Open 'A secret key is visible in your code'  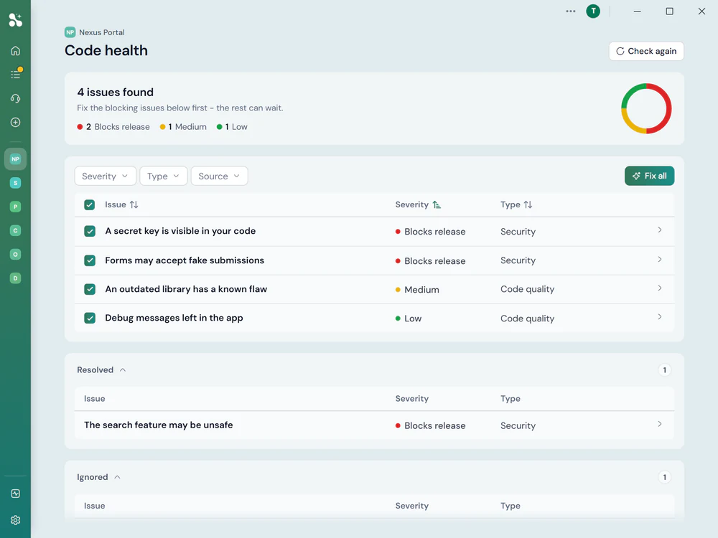[x=180, y=231]
